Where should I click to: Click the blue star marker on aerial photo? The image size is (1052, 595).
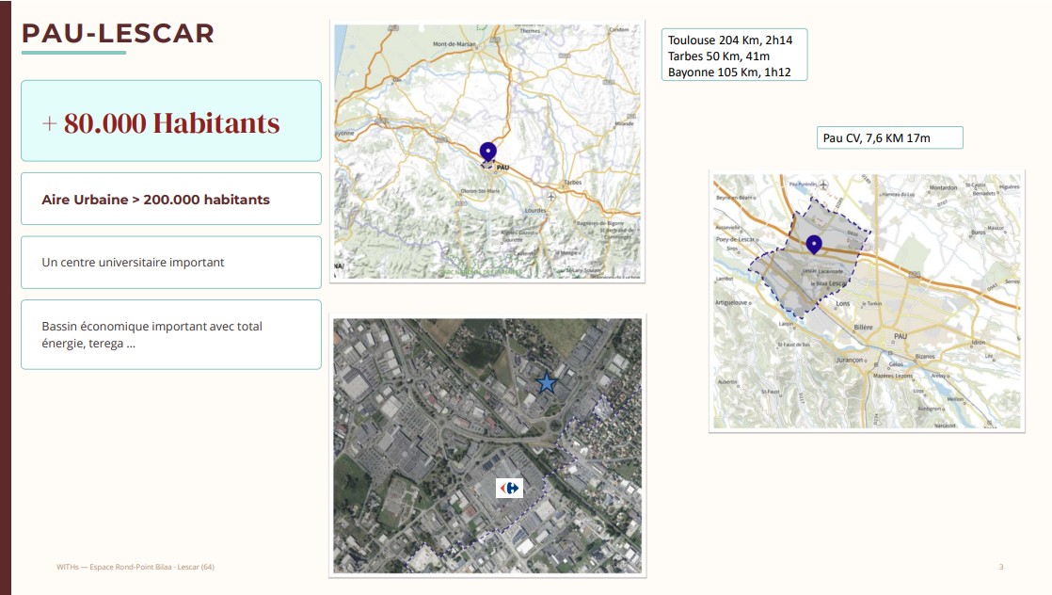click(547, 383)
